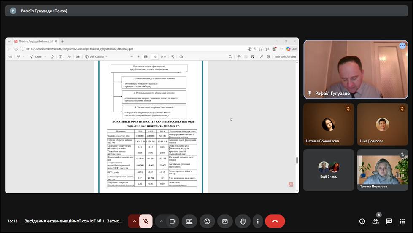413x233 pixels.
Task: Expand video settings arrow beside camera
Action: tap(161, 221)
